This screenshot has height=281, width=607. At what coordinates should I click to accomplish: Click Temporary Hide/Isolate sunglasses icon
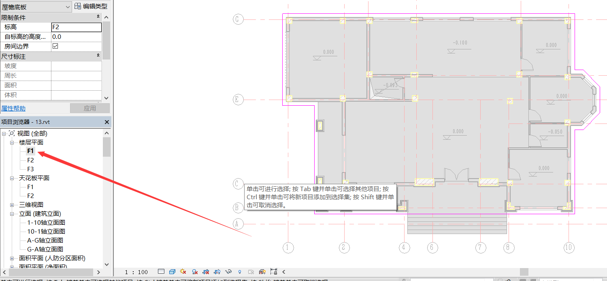[228, 272]
